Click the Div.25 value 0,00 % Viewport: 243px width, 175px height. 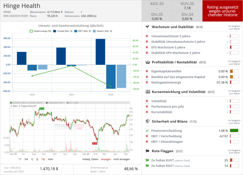(x=157, y=19)
